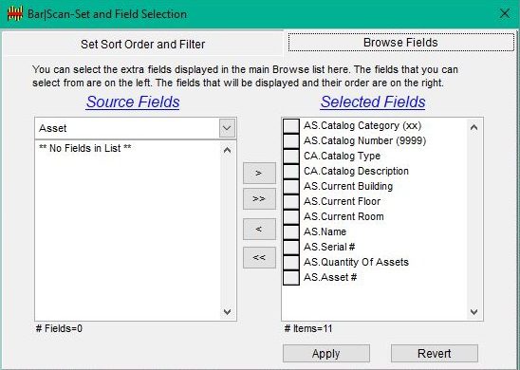Remove selected field with < button
Image resolution: width=520 pixels, height=370 pixels.
(x=259, y=229)
